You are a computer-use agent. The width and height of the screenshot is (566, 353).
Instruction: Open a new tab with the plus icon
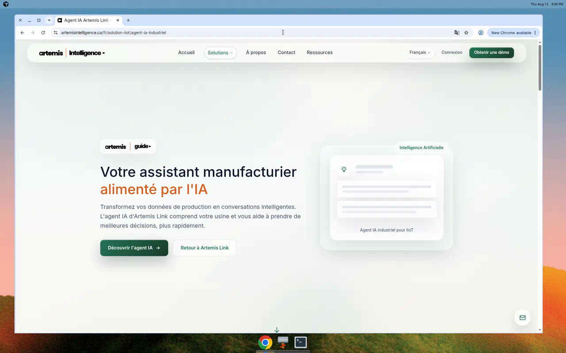[x=128, y=20]
